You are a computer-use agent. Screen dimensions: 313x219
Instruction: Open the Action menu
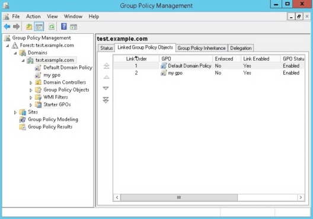(33, 17)
